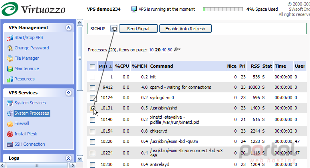Open the Resources link
Image resolution: width=310 pixels, height=168 pixels.
click(x=24, y=79)
